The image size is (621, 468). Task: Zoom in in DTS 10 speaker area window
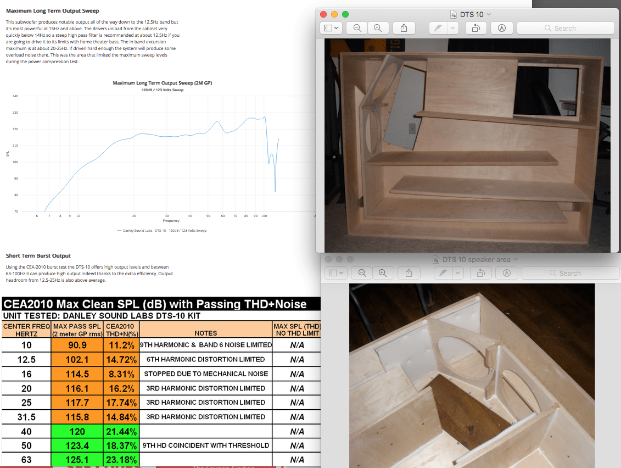[x=383, y=273]
